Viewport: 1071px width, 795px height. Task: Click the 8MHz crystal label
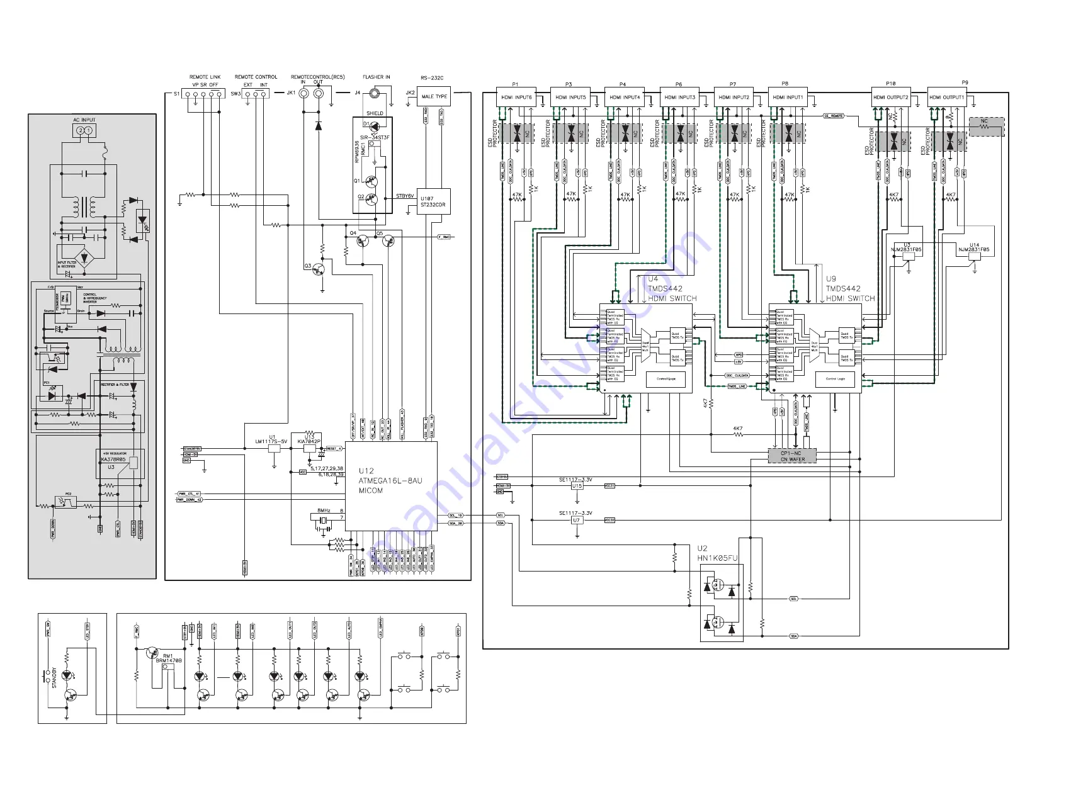click(x=324, y=510)
